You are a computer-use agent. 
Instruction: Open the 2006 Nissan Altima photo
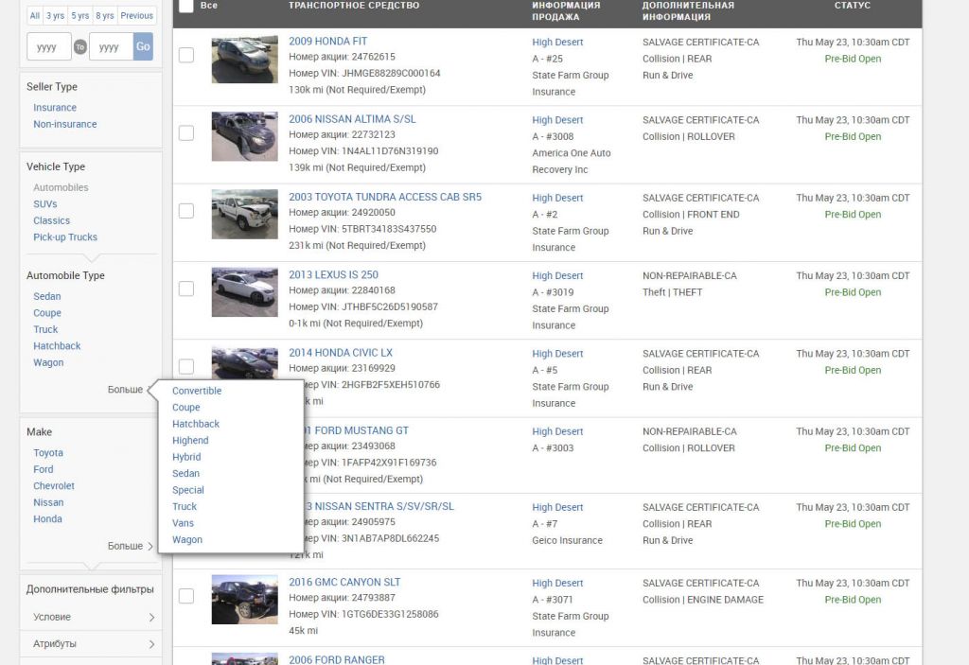245,136
